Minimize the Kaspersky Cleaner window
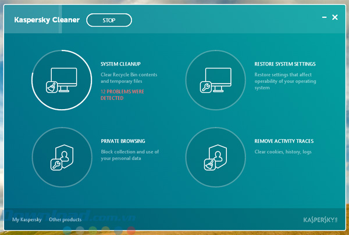This screenshot has height=235, width=349. [325, 17]
